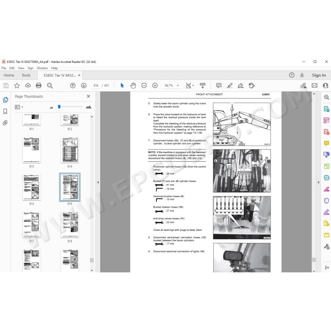Select page 817 thumbnail
The image size is (331, 331).
[32, 225]
